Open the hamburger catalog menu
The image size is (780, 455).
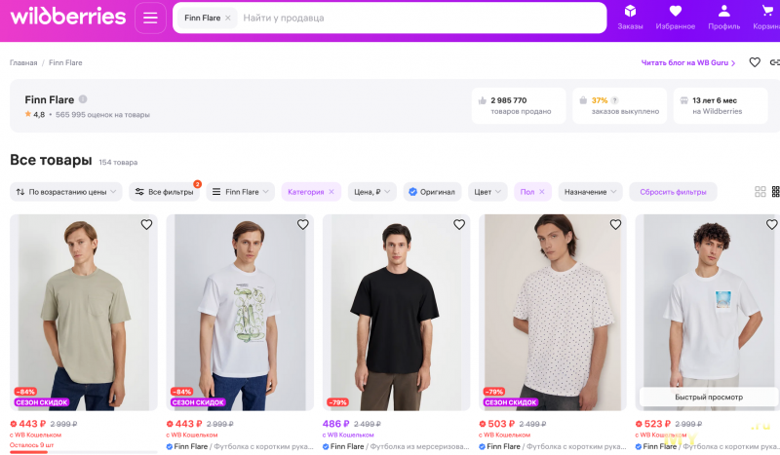pos(150,18)
